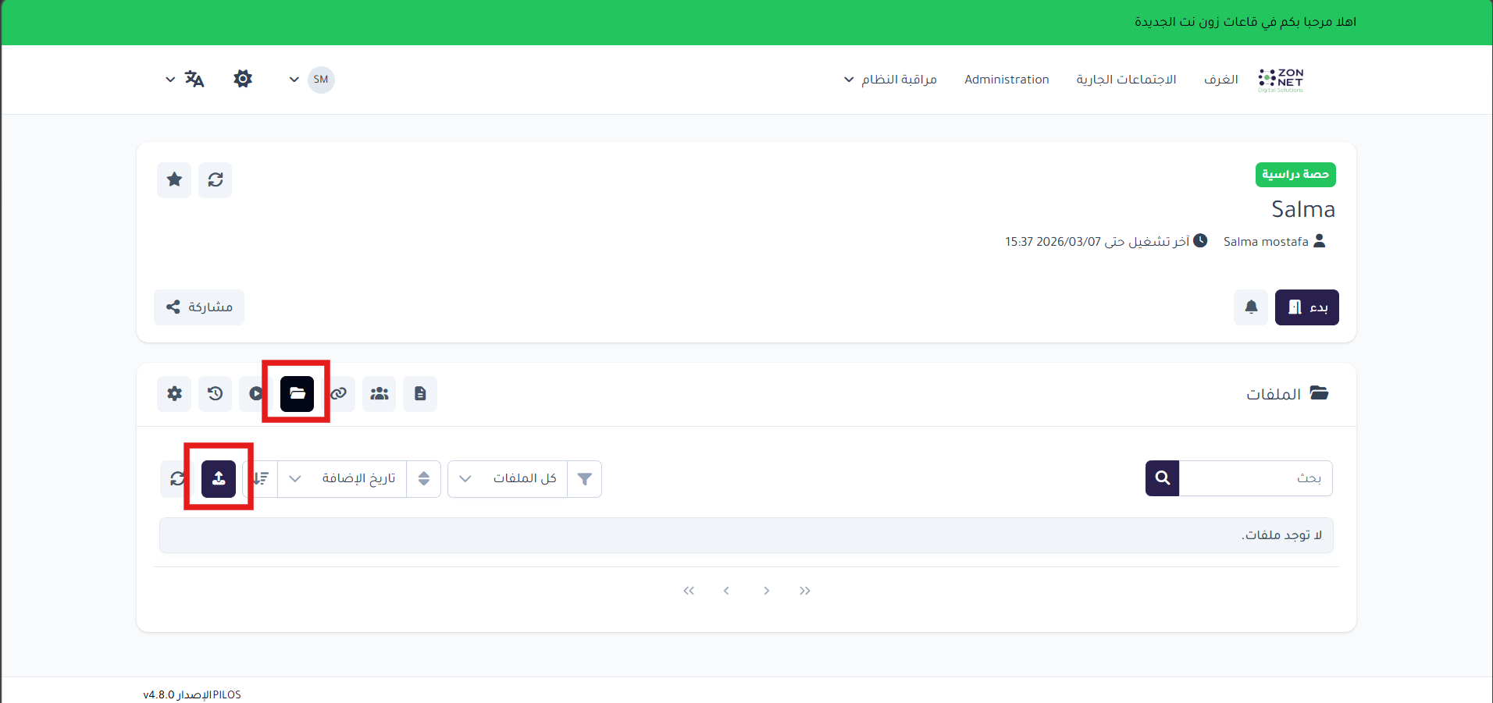Expand the كل الملفات filter dropdown

coord(508,478)
